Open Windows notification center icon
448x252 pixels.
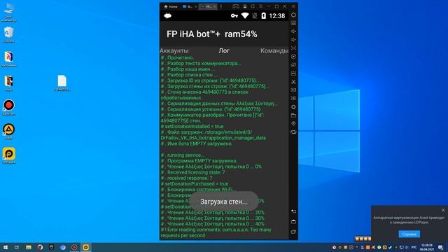(x=440, y=247)
